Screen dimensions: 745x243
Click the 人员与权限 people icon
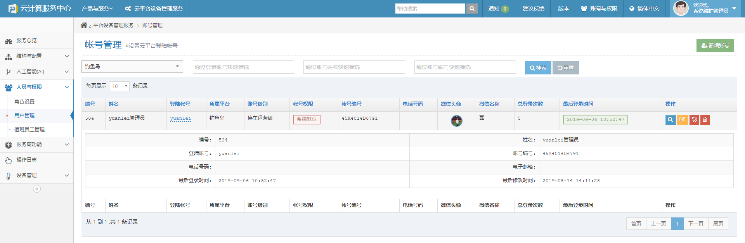(8, 87)
